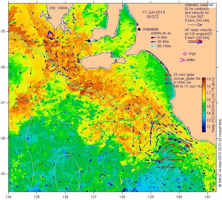Click the red and blue HF radar arrows
Image resolution: width=222 pixels, height=200 pixels.
(x=195, y=42)
